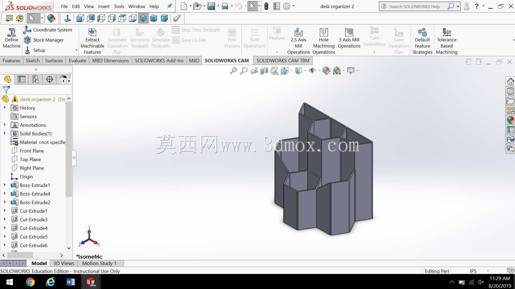Switch to SOLIDWORKS CAM TBM tab
The image size is (515, 289).
(283, 61)
